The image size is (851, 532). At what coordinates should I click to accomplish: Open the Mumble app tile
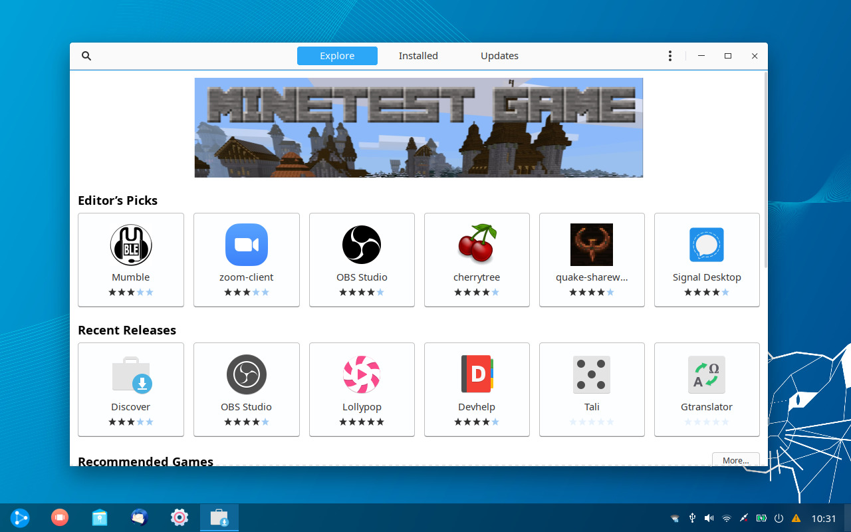(131, 259)
